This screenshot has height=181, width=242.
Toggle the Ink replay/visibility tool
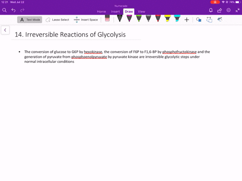tap(220, 20)
